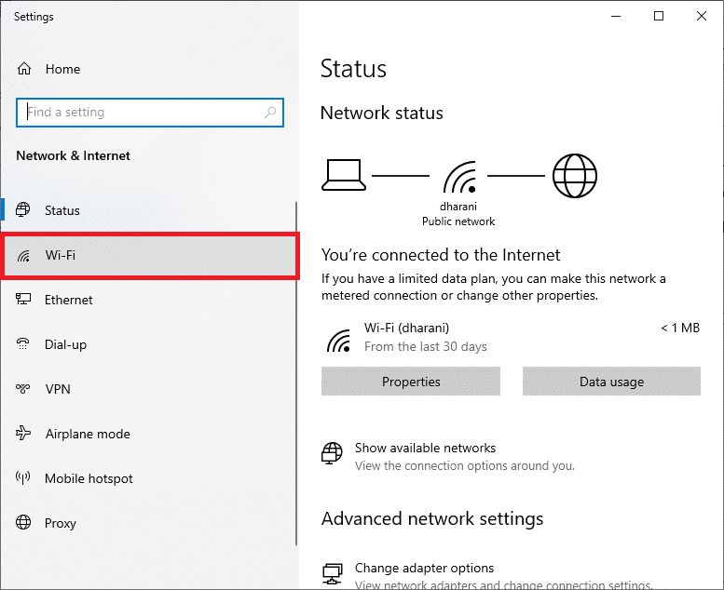Click the Home house icon
This screenshot has width=724, height=590.
point(24,69)
